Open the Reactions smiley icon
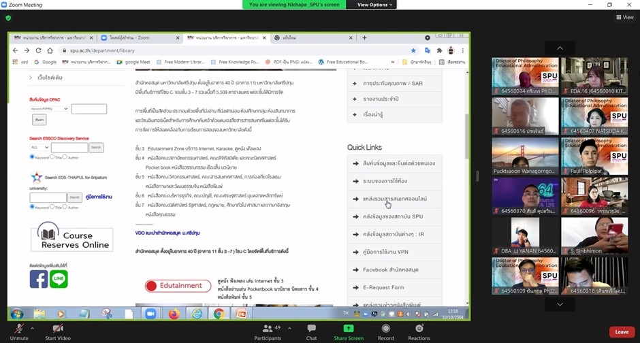This screenshot has height=343, width=640. click(x=419, y=328)
